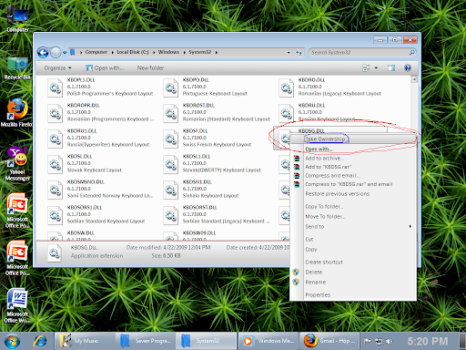Image resolution: width=466 pixels, height=350 pixels.
Task: Choose Compress and email... menu entry
Action: [x=353, y=176]
